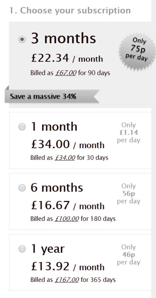The width and height of the screenshot is (156, 298).
Task: Follow the £167.00 billed amount link
Action: click(x=66, y=280)
